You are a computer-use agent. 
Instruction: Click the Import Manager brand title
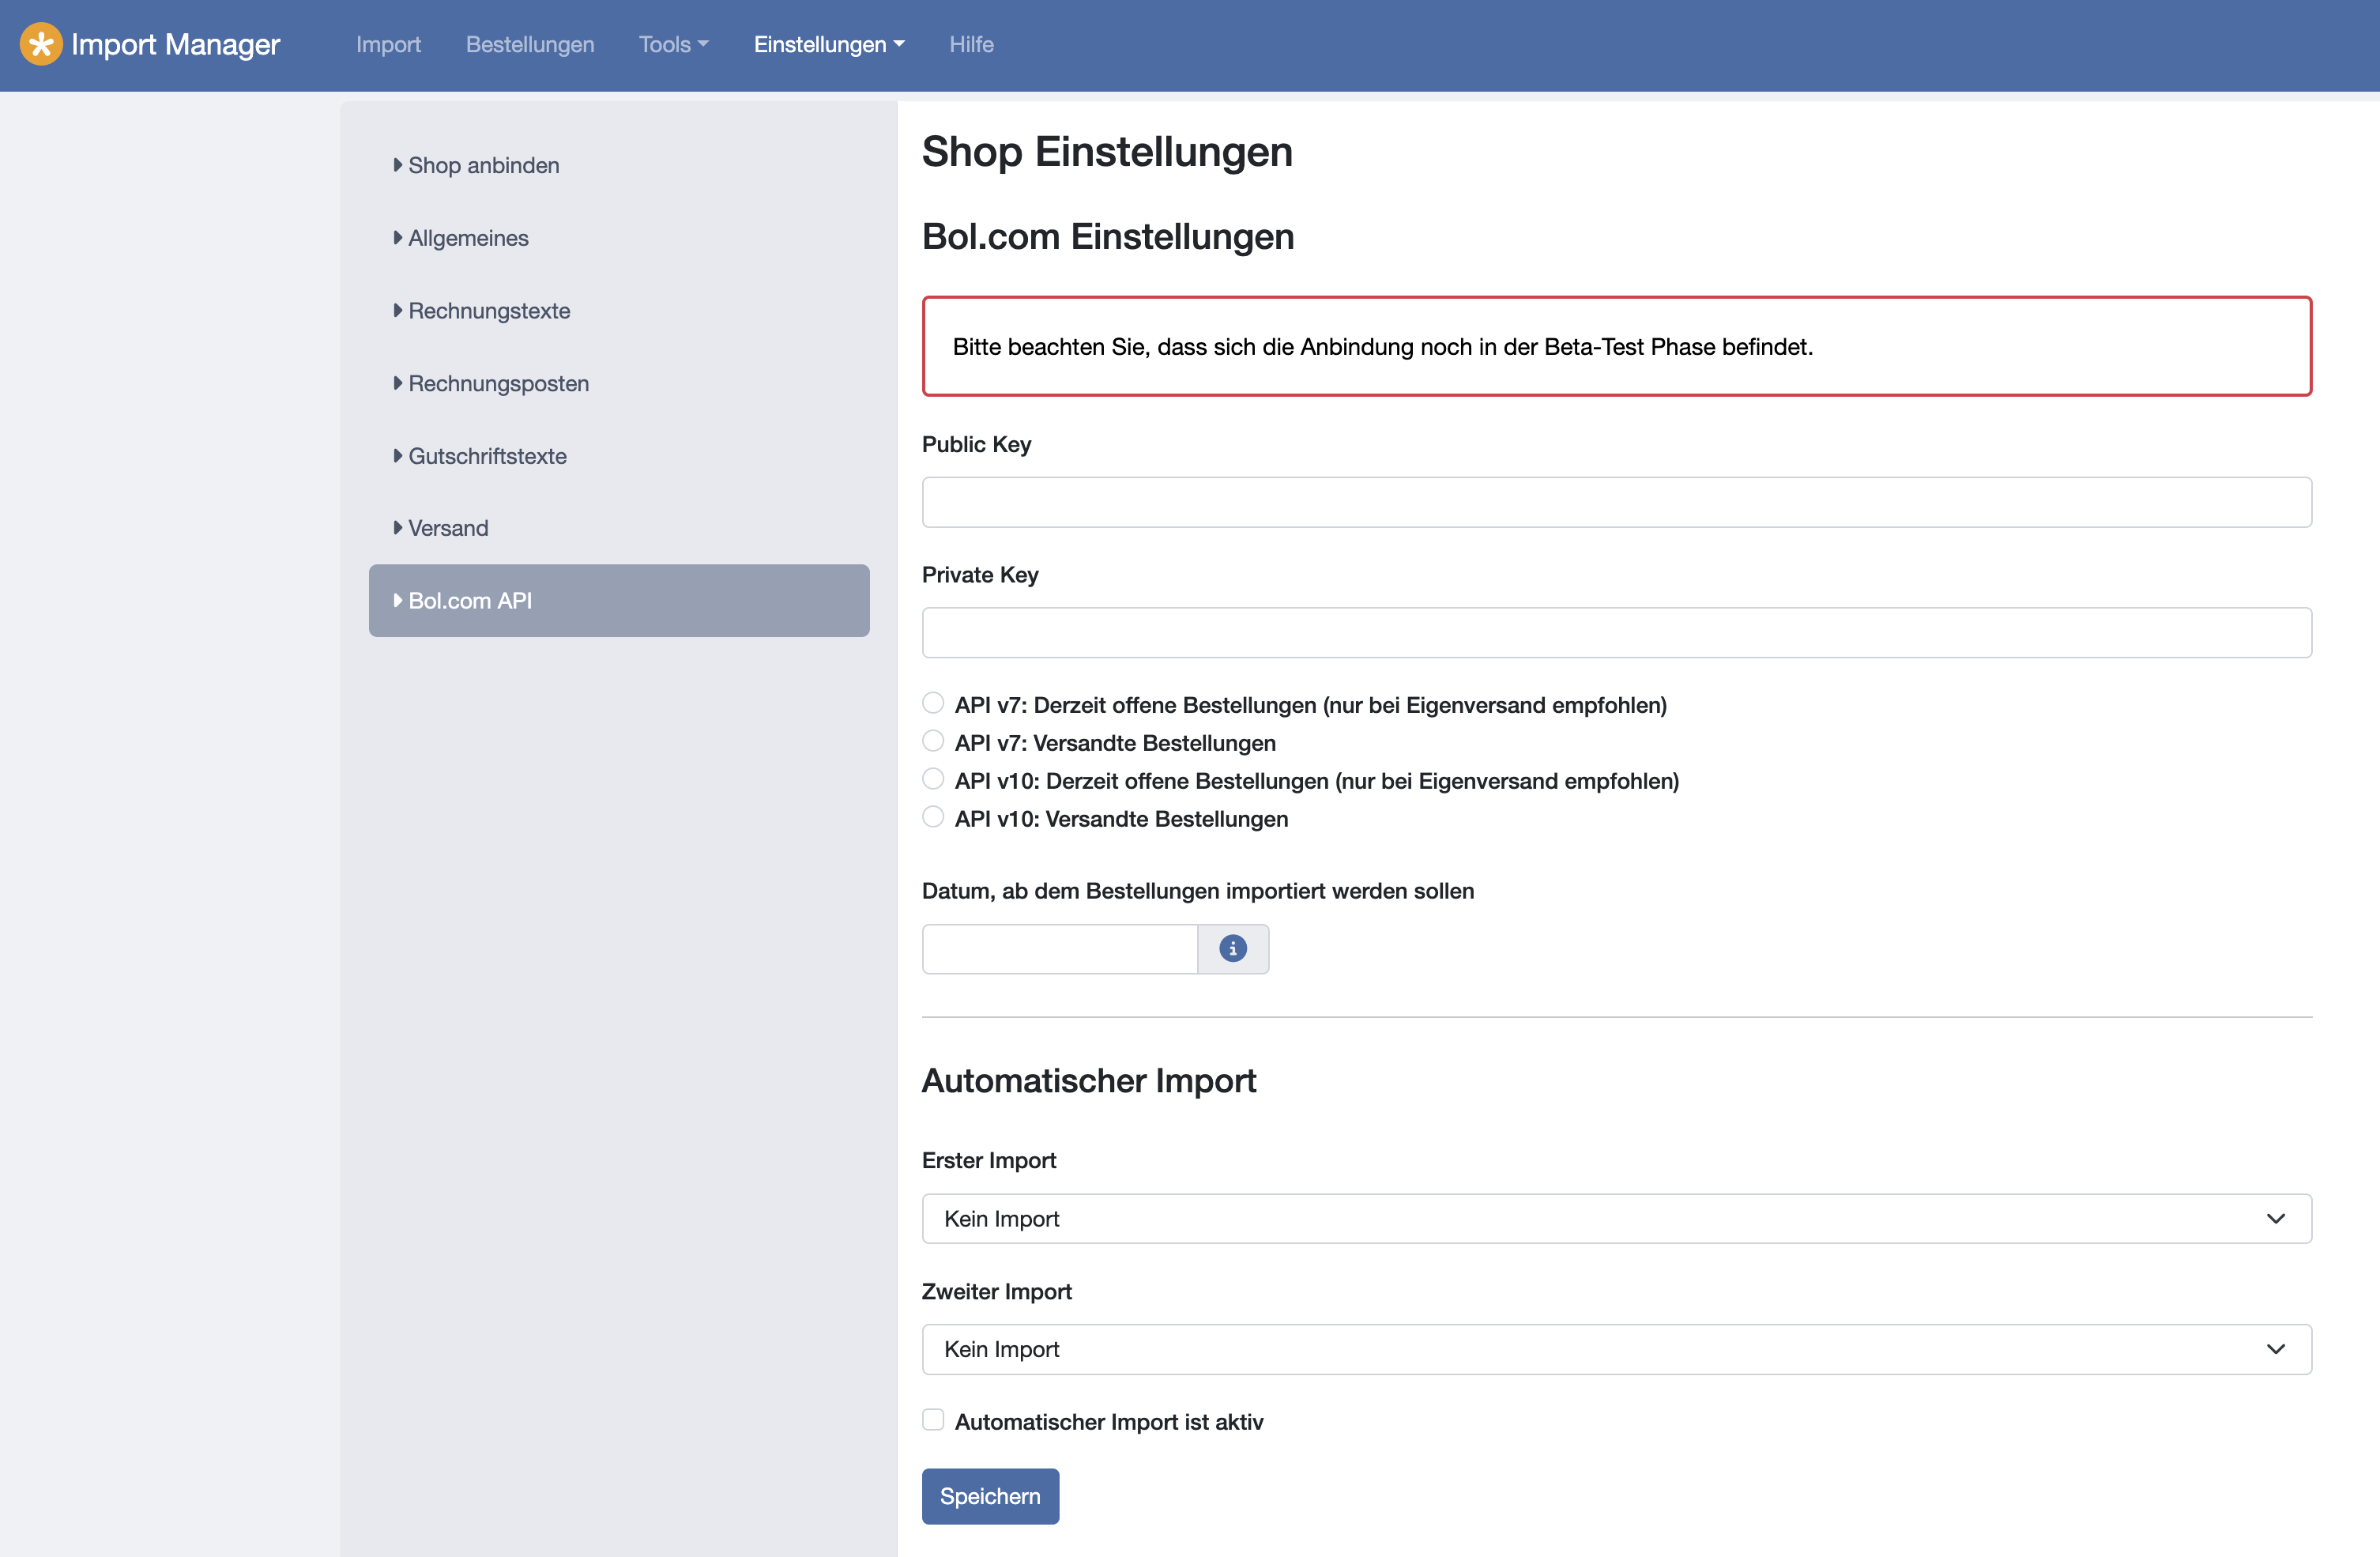point(175,44)
